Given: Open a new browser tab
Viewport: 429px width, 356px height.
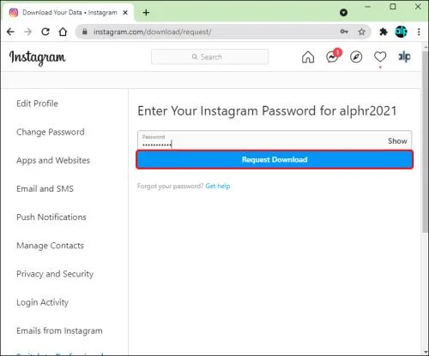Looking at the screenshot, I should click(x=146, y=13).
